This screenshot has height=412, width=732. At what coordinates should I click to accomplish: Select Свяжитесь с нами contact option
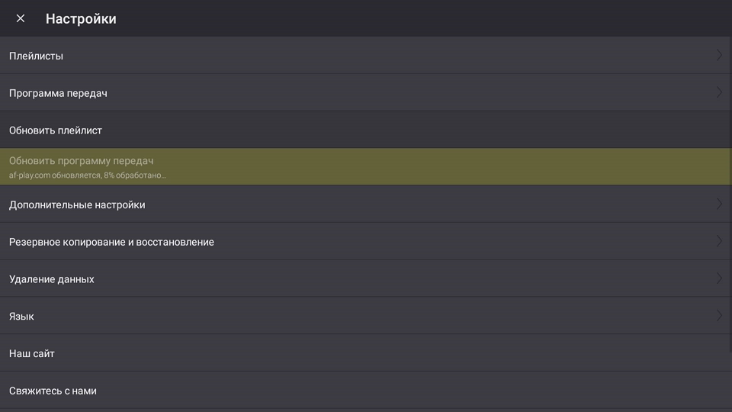pos(53,391)
